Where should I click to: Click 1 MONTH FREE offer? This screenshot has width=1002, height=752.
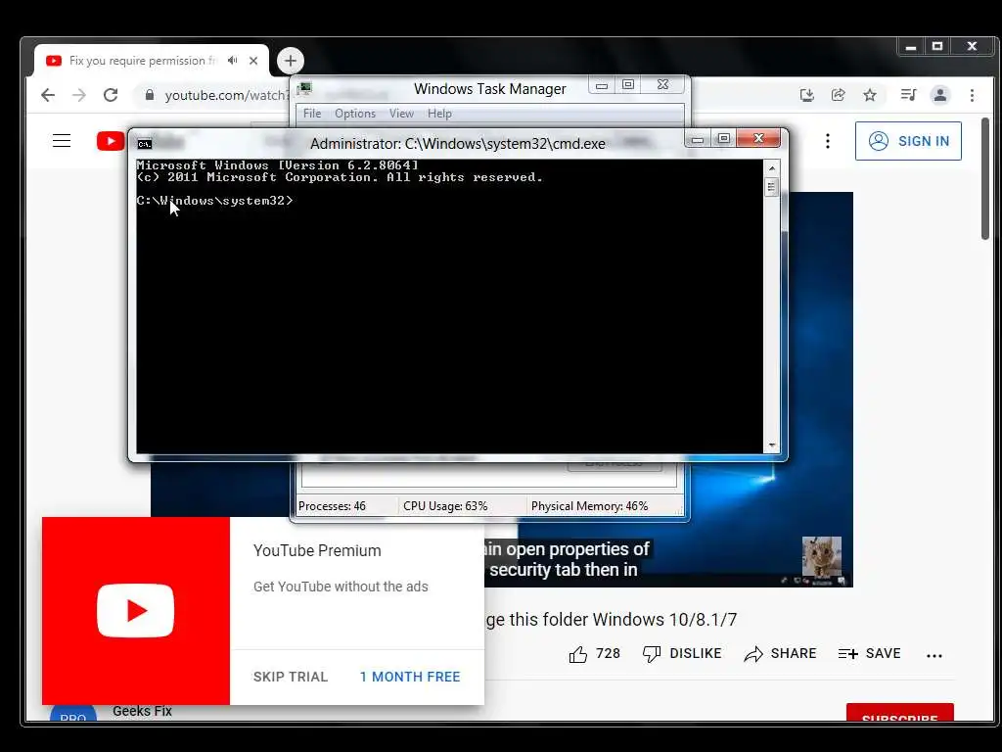click(x=410, y=677)
